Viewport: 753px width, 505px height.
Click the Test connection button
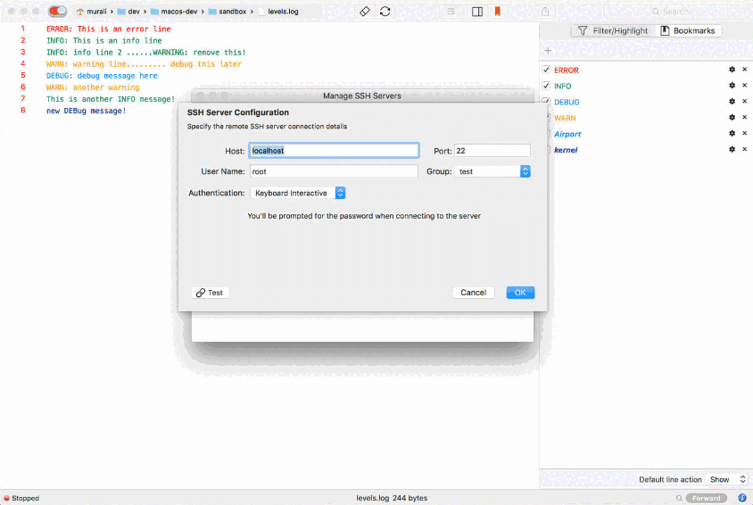click(x=211, y=293)
